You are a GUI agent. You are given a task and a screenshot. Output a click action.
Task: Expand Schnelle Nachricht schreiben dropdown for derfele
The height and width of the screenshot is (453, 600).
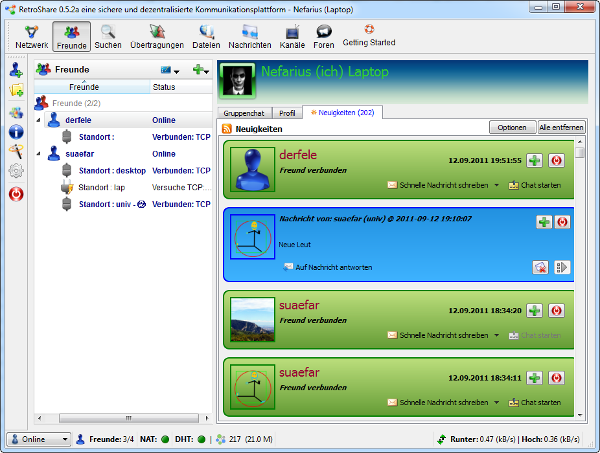pos(496,185)
